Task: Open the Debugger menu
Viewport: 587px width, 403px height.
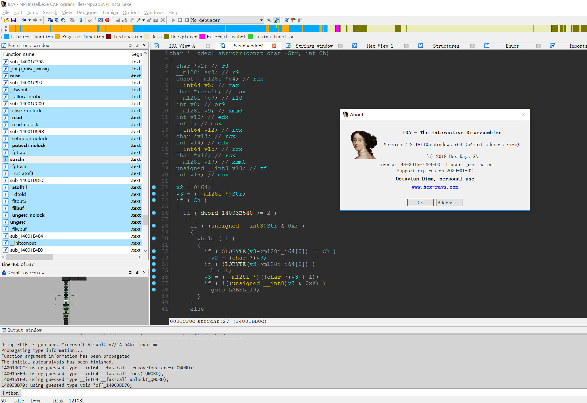Action: (87, 12)
